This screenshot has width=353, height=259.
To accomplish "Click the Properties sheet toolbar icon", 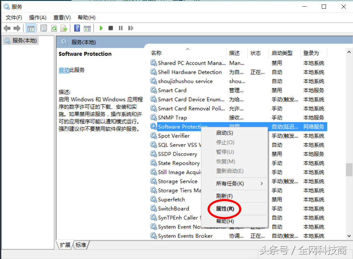I will (x=44, y=28).
